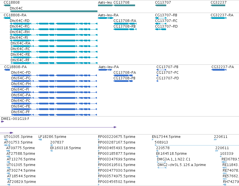Select transcript CG32237-RA
Image resolution: width=239 pixels, height=186 pixels.
[x=222, y=15]
